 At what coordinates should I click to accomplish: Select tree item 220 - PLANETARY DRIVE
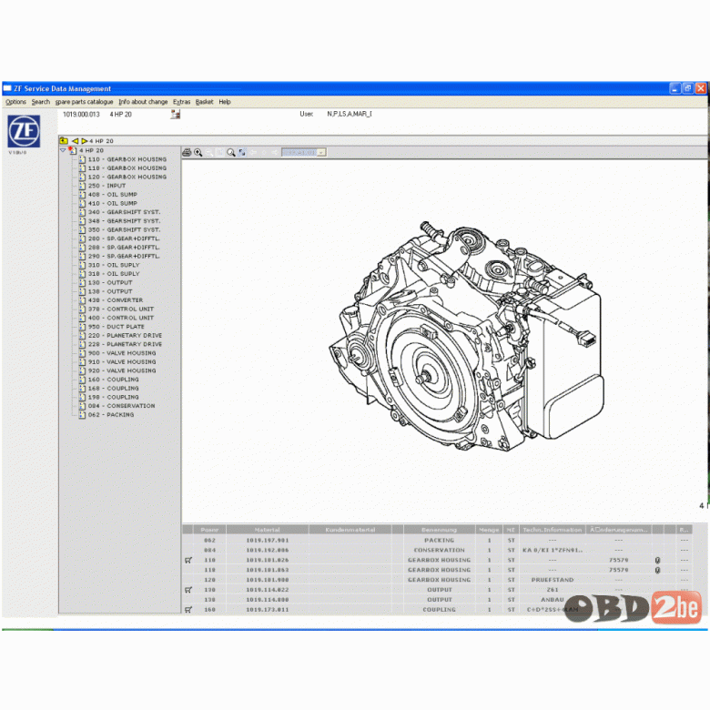pyautogui.click(x=125, y=336)
